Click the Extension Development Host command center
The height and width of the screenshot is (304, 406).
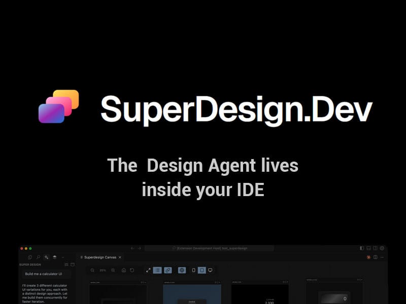[x=209, y=248]
